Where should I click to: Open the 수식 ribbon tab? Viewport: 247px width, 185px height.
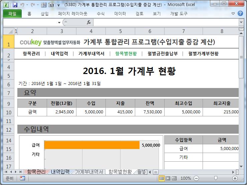(101, 14)
